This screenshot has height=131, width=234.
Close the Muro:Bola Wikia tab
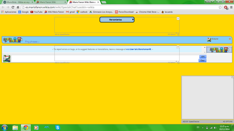pyautogui.click(x=33, y=2)
